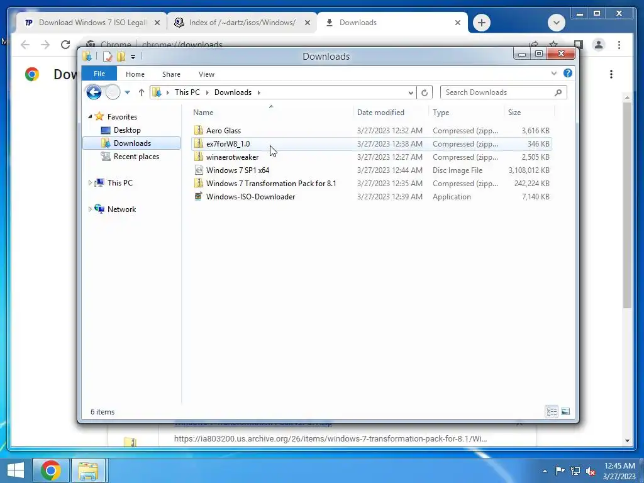Go back with Explorer's blue back arrow
The width and height of the screenshot is (644, 483).
tap(94, 92)
